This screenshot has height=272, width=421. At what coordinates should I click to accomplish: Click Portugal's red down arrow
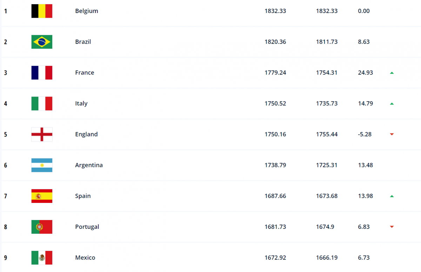(x=392, y=227)
